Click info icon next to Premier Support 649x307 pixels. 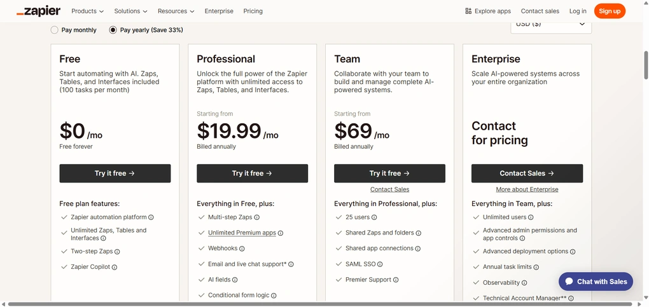coord(396,280)
